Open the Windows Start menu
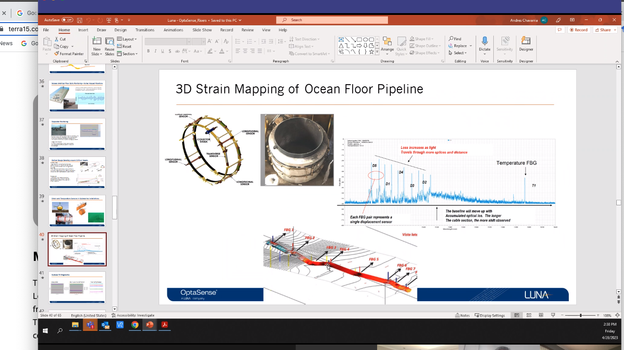The image size is (624, 350). (45, 331)
